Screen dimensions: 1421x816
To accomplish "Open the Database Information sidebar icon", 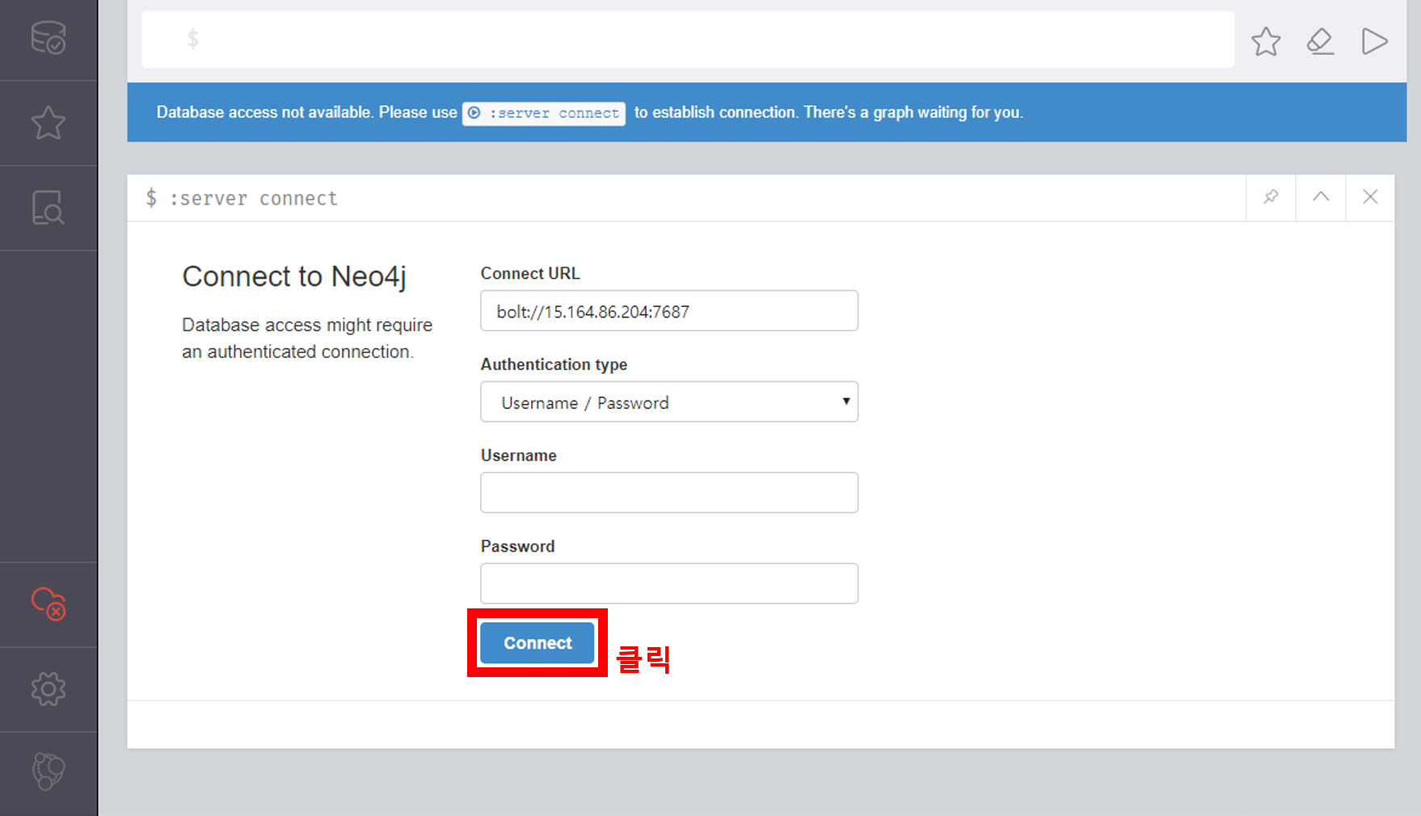I will tap(48, 38).
